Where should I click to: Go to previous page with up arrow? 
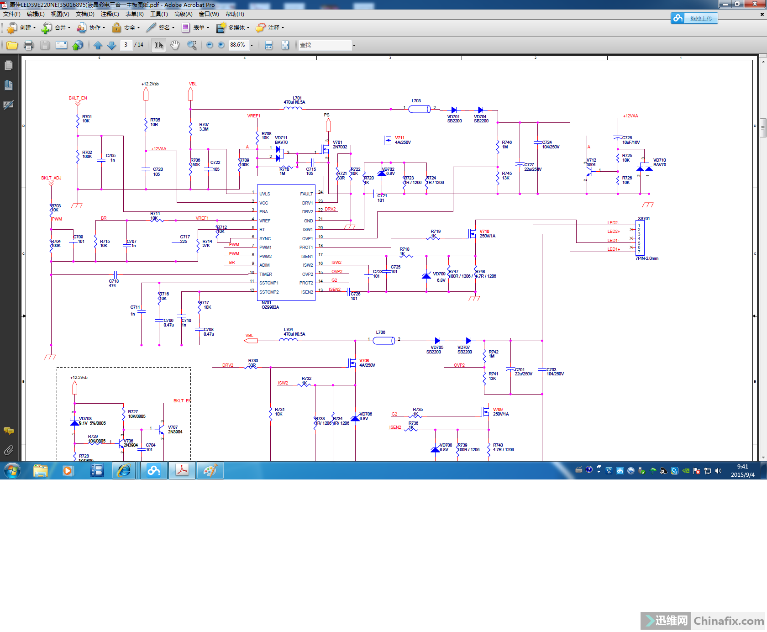[x=98, y=45]
